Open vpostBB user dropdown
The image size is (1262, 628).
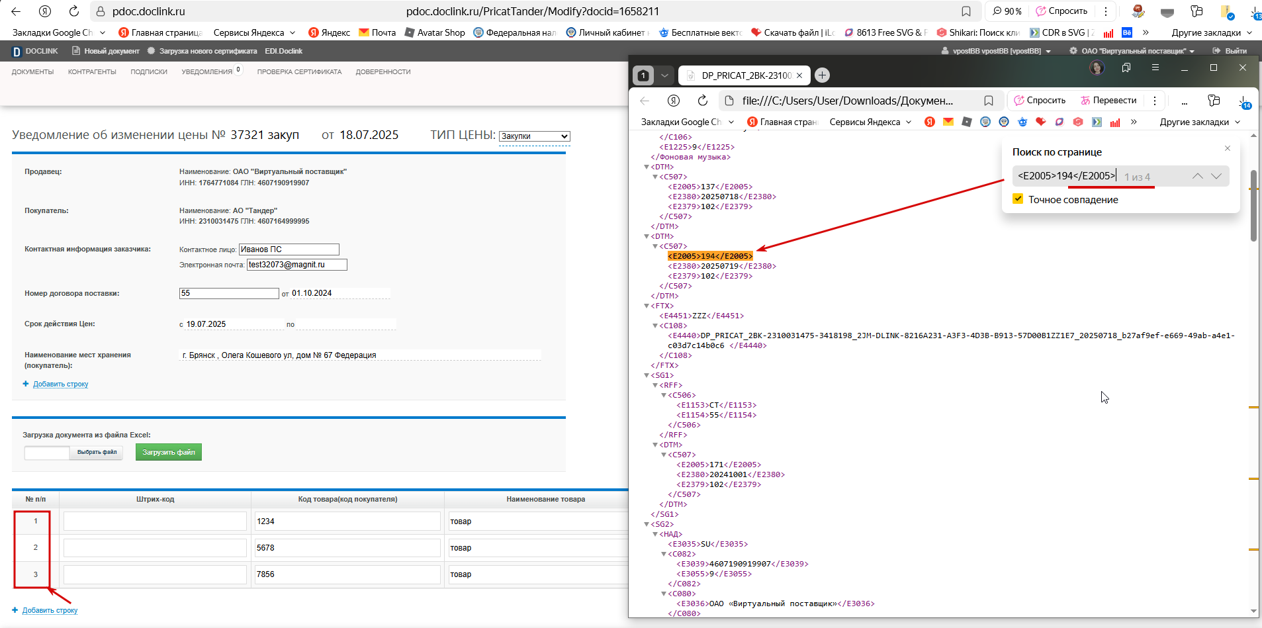996,51
